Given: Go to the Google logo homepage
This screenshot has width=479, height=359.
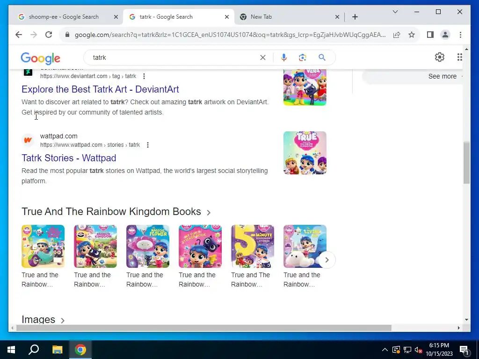Looking at the screenshot, I should coord(40,58).
